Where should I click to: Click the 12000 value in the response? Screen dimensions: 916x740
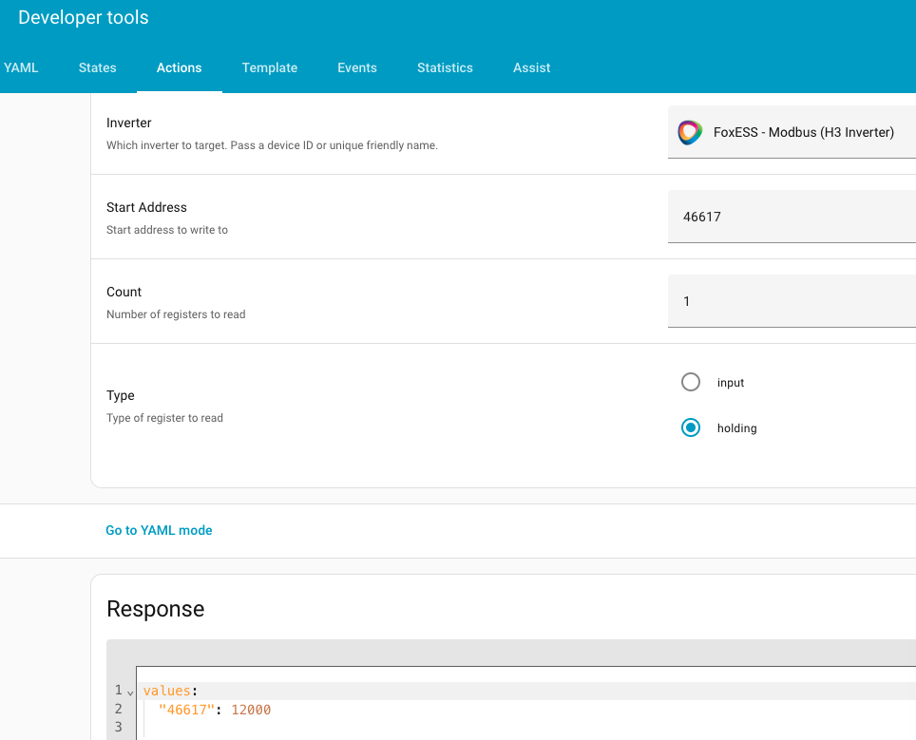pos(251,709)
